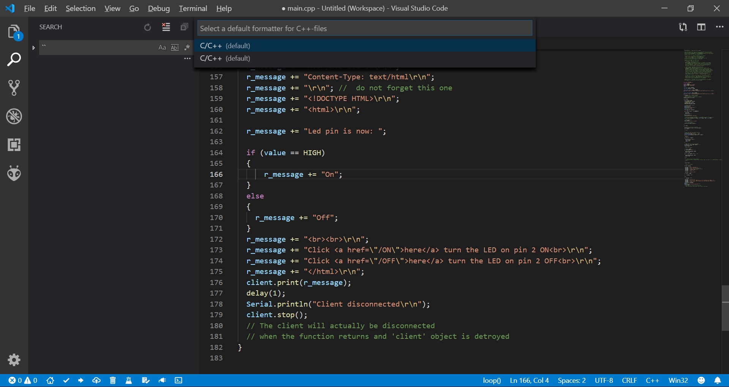Open the Extensions view
729x387 pixels.
click(14, 145)
